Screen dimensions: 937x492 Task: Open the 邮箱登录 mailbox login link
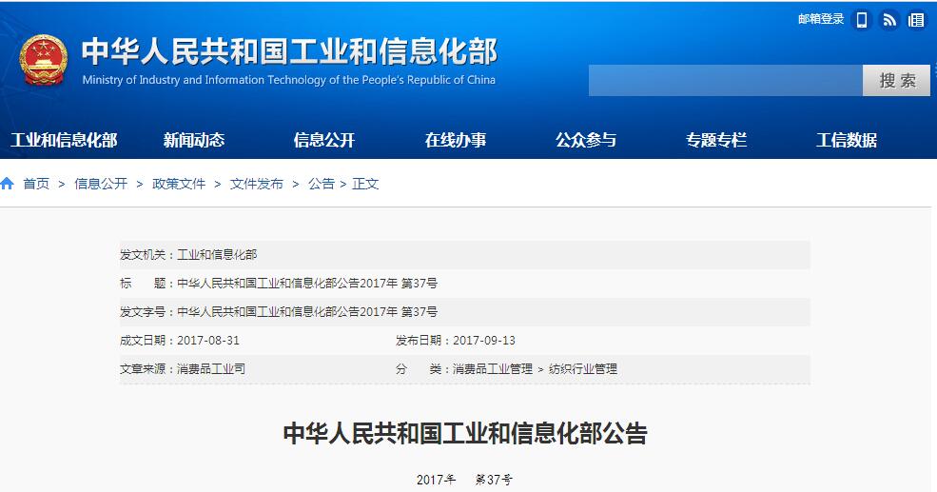(821, 19)
